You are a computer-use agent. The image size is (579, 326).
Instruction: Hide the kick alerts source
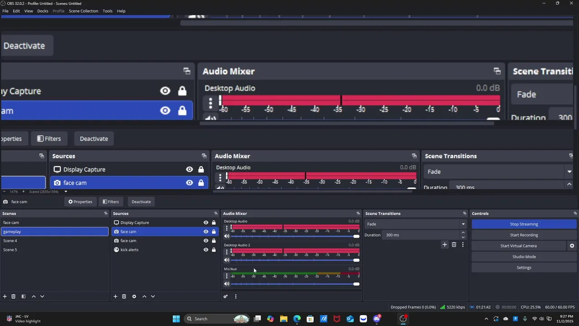206,250
